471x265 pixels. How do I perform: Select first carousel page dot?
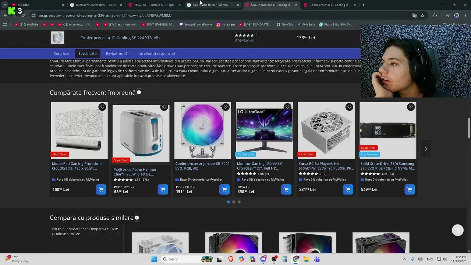coord(229,202)
